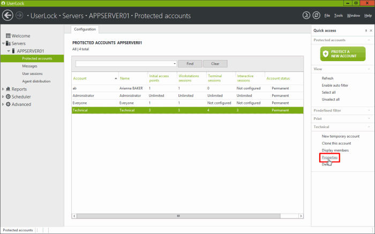Image resolution: width=375 pixels, height=234 pixels.
Task: Expand the Predefined filter section
Action: [369, 110]
